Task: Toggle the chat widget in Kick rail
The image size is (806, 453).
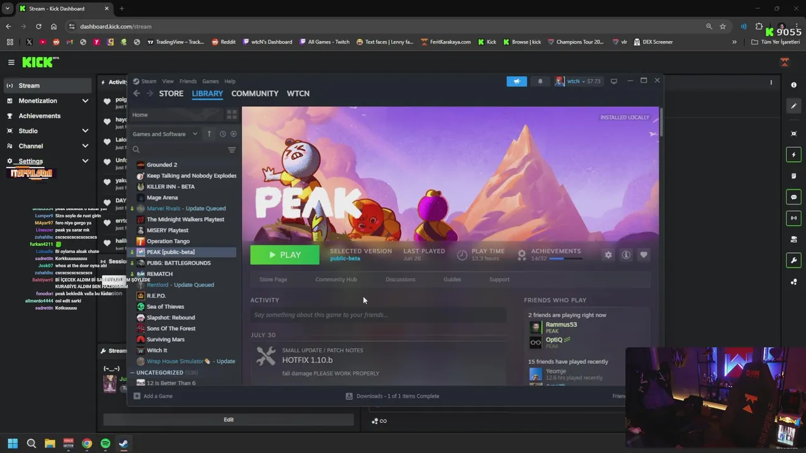Action: tap(794, 197)
